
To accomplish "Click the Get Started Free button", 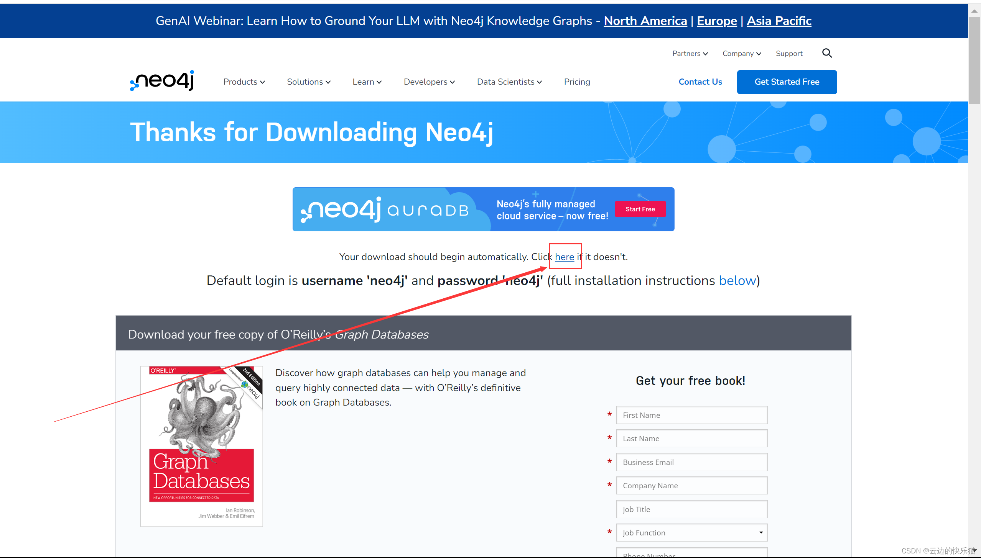I will coord(787,82).
